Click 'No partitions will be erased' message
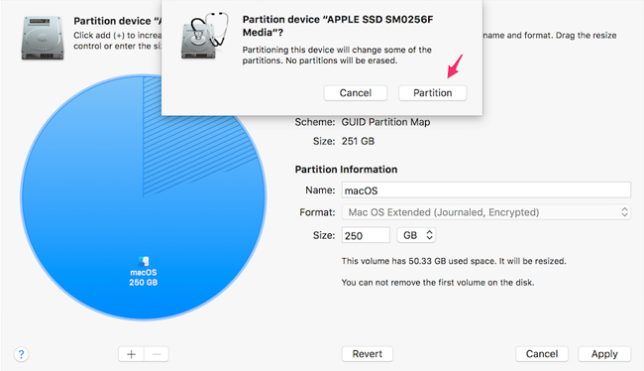Viewport: 644px width, 371px height. (342, 61)
